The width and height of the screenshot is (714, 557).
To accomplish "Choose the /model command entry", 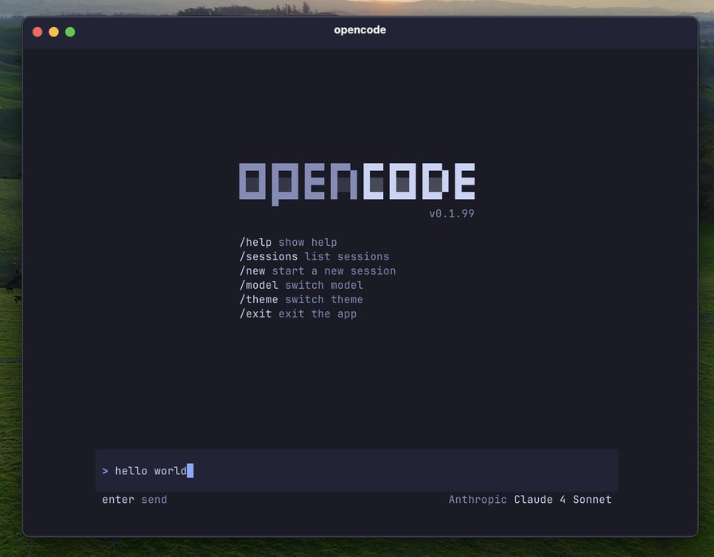I will point(259,285).
